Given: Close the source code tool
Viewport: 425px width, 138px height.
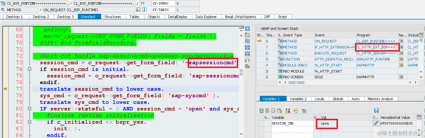Looking at the screenshot, I should [247, 28].
